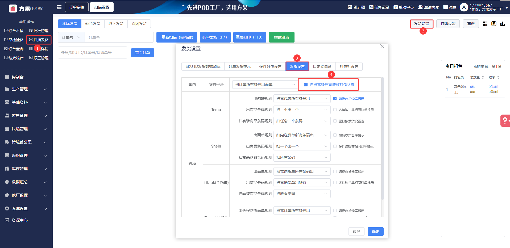Open the red help question-mark floating icon

click(504, 121)
